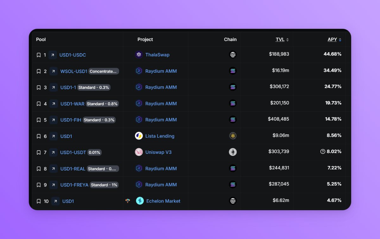
Task: Click Aptos chain icon in Echelon Market row
Action: coord(233,201)
